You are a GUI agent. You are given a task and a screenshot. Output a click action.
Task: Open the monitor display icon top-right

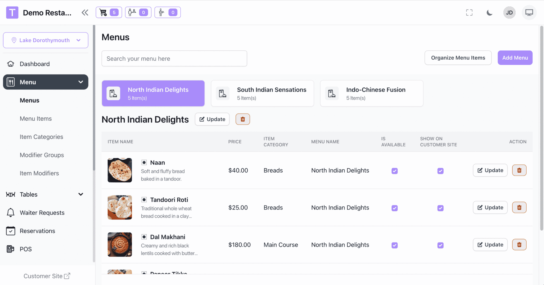pyautogui.click(x=529, y=12)
